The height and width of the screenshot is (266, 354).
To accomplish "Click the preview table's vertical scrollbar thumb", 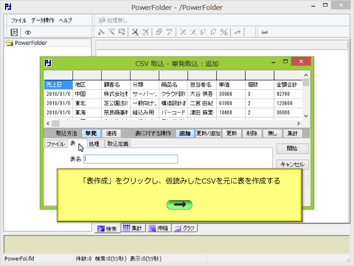I will [306, 82].
